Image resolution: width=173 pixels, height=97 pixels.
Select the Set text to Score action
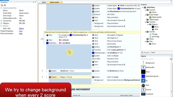point(113,59)
